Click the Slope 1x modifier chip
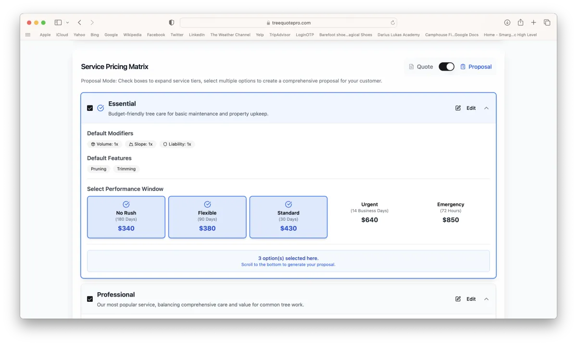Screen dimensions: 577x345 (x=140, y=144)
